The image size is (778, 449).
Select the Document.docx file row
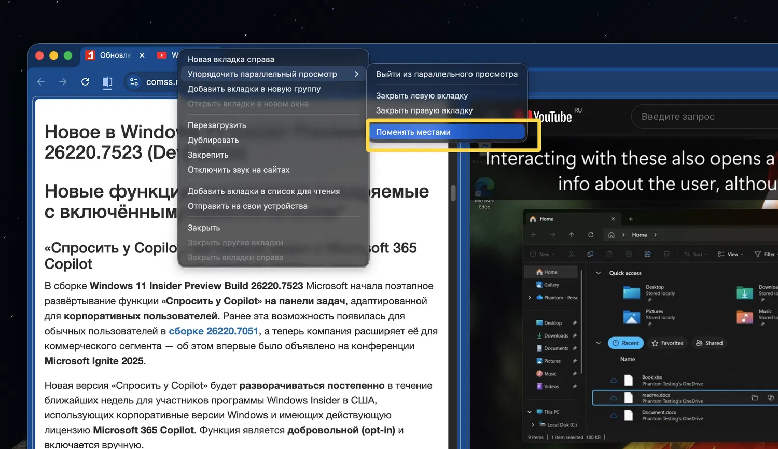click(685, 415)
